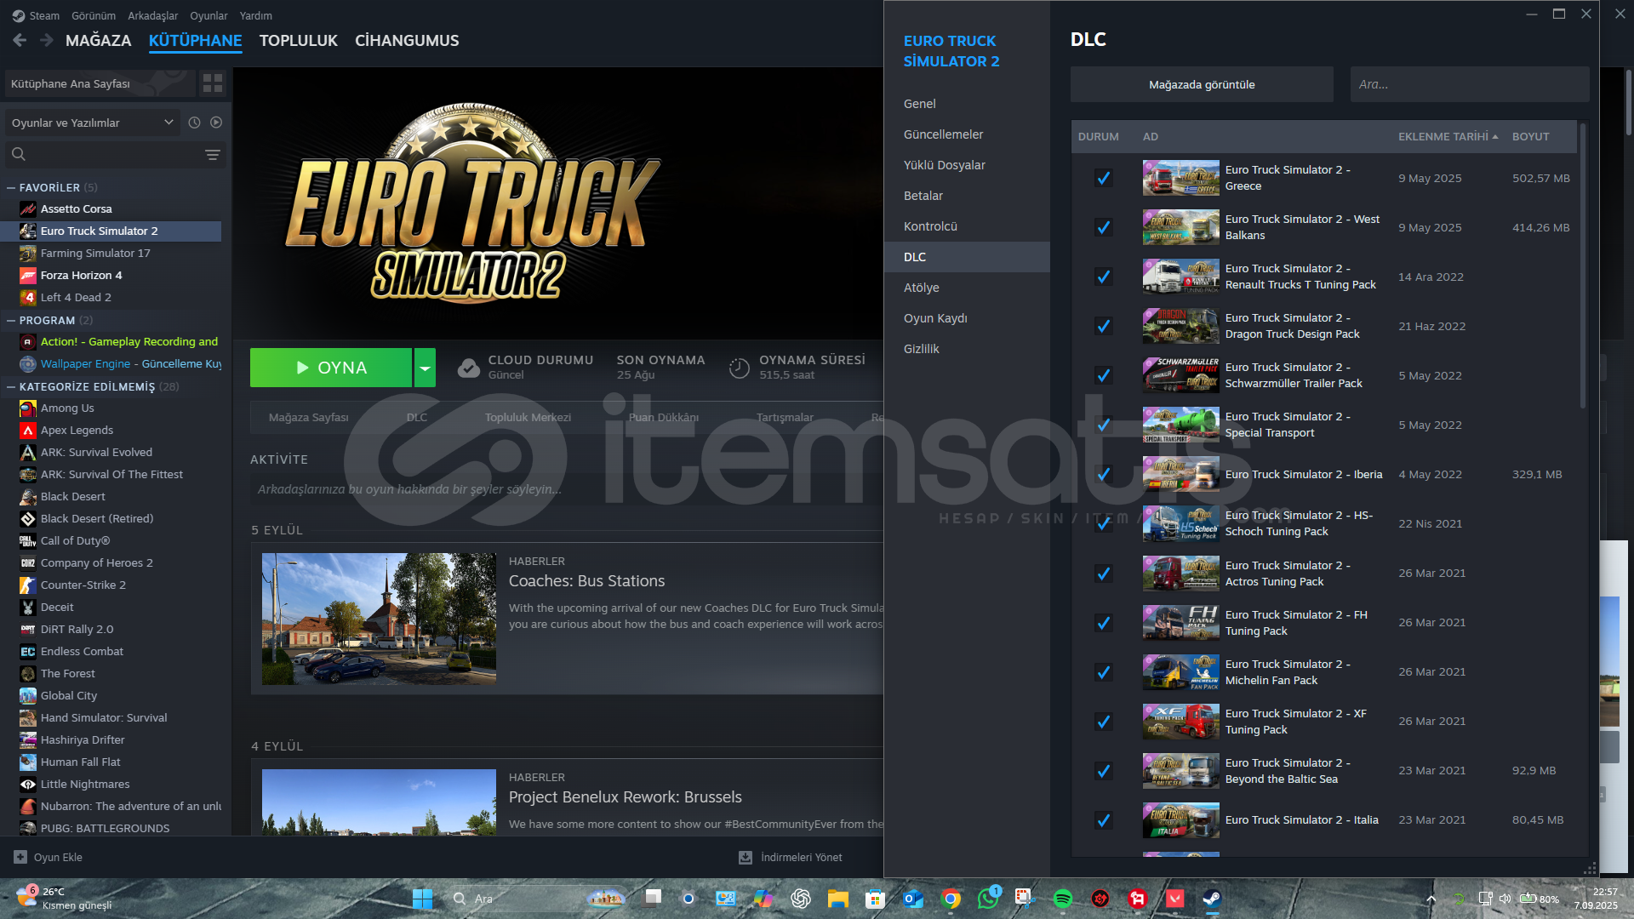Click the library search input field
Screen dimensions: 1634x919
115,155
